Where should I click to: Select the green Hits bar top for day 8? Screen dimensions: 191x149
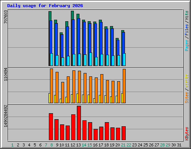pos(50,16)
